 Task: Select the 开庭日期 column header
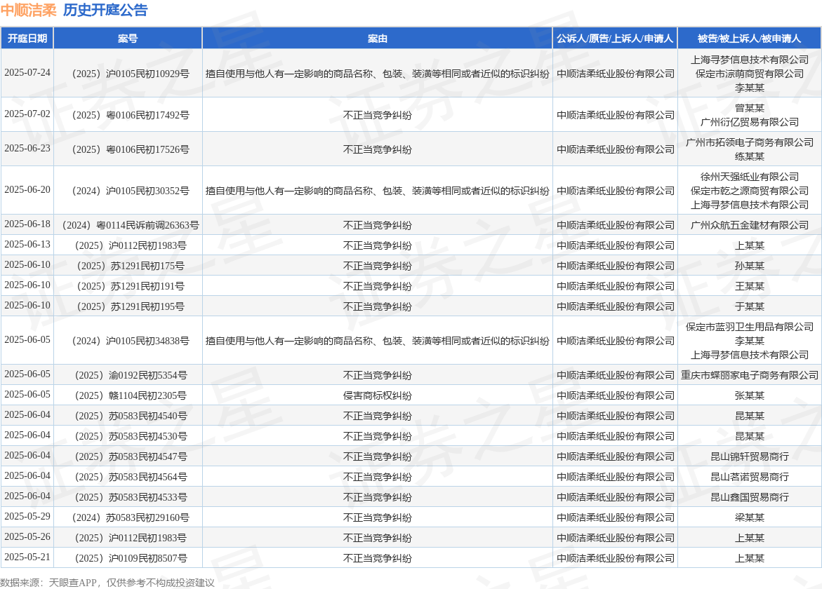point(27,39)
